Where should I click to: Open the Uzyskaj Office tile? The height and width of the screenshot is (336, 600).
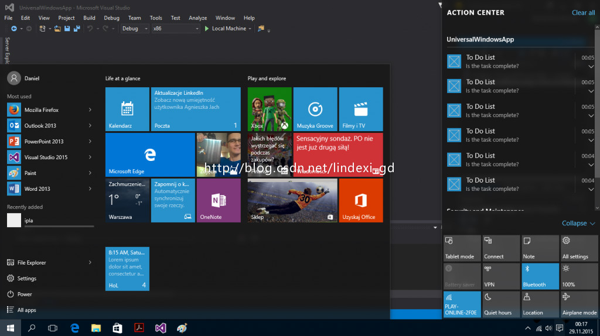coord(361,200)
